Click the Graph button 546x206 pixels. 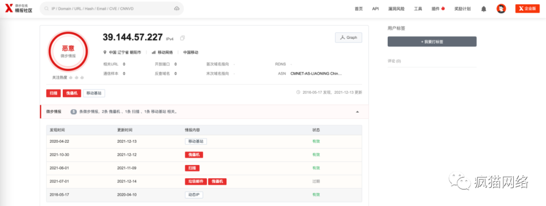pos(348,37)
